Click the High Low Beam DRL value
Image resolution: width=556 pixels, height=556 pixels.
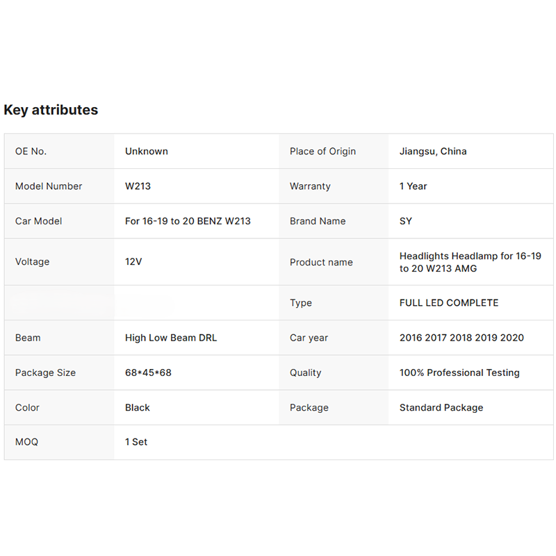(x=171, y=338)
